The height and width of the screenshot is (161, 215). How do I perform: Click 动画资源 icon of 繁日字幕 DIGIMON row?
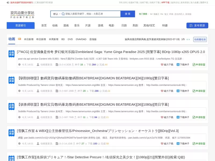[12, 80]
